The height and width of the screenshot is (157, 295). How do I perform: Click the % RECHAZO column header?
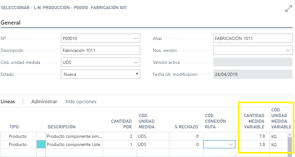pos(186,127)
